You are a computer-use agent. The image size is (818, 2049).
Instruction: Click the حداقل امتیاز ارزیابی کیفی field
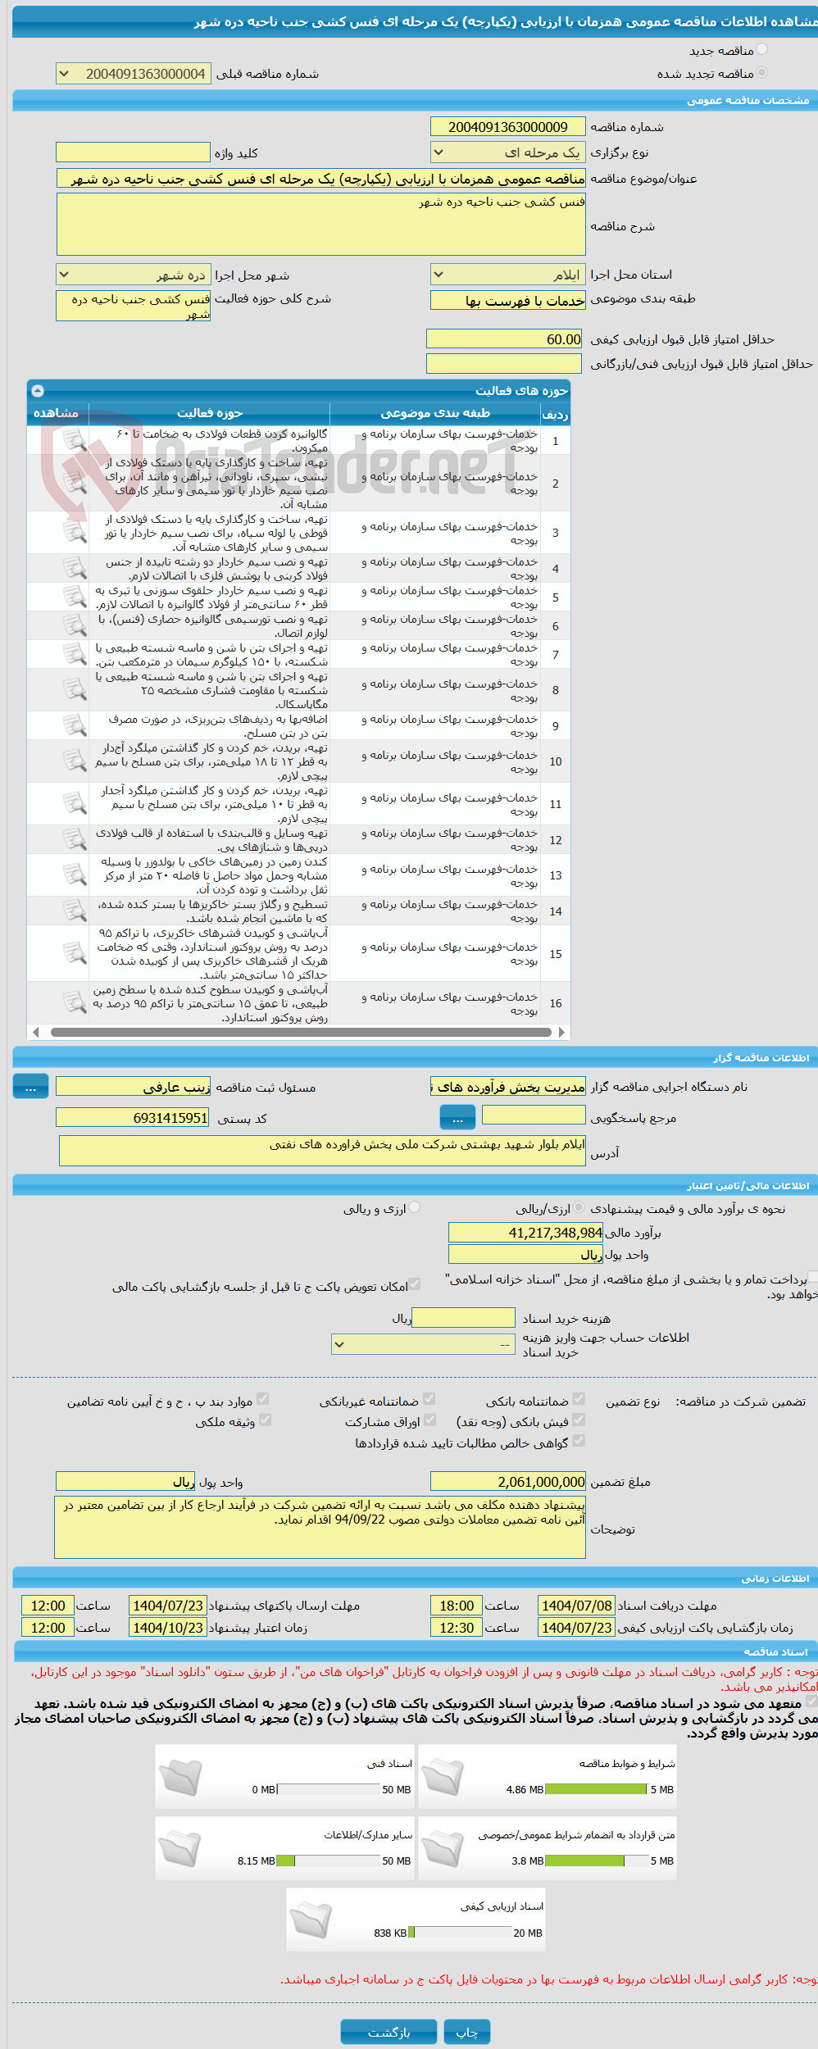[x=505, y=338]
